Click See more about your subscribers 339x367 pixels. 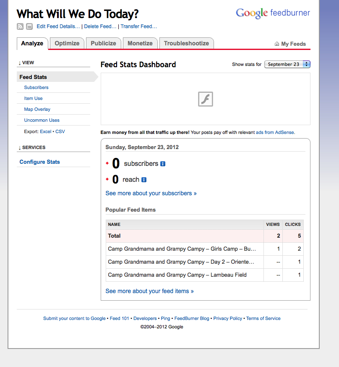(x=151, y=193)
